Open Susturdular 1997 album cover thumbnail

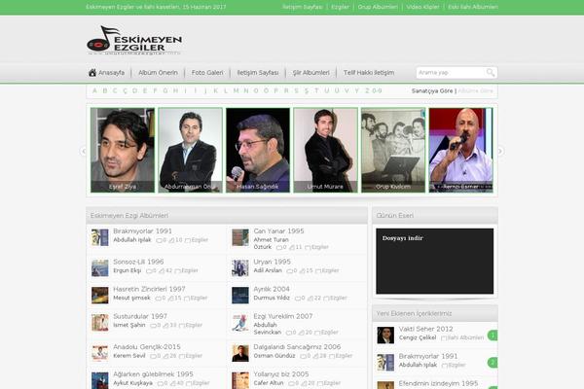pyautogui.click(x=100, y=322)
